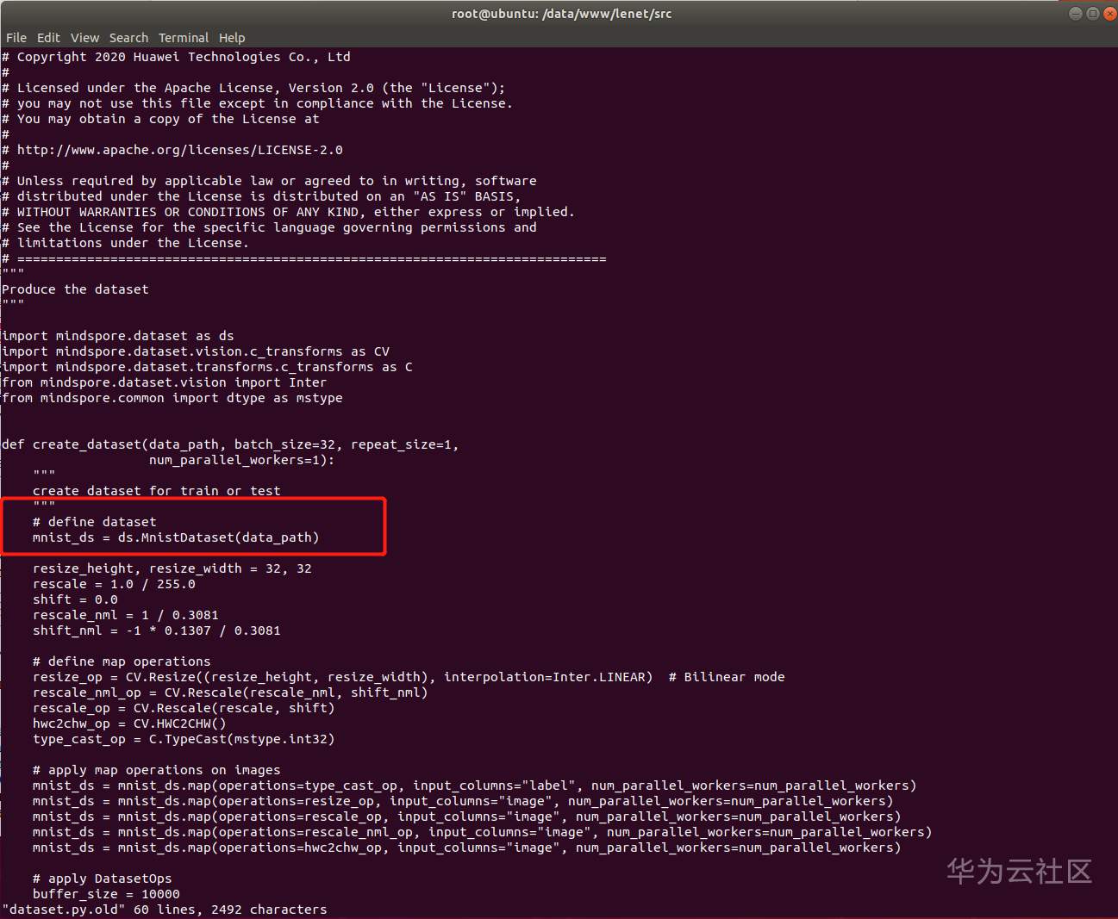Click the "# define dataset" comment
1118x919 pixels.
coord(95,522)
